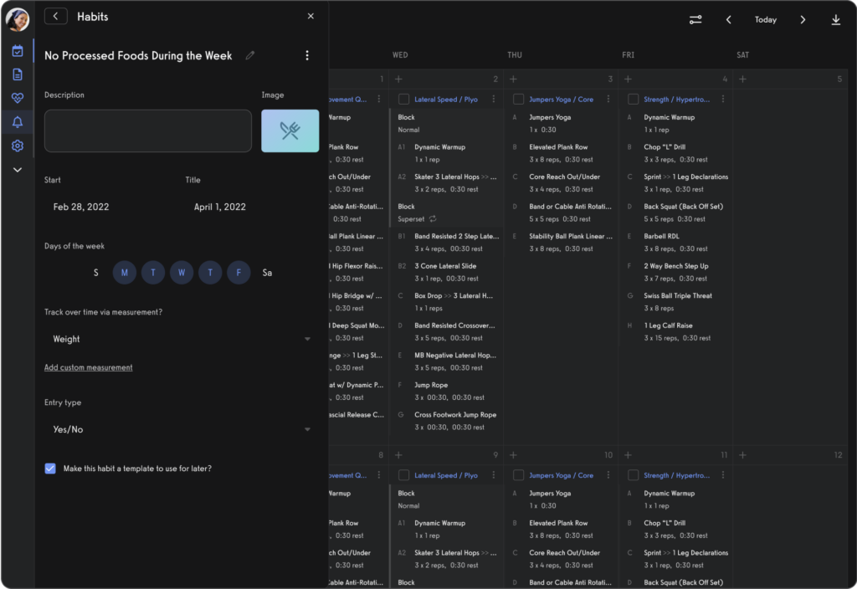Select the document notes icon in the sidebar
The height and width of the screenshot is (589, 857).
click(x=18, y=74)
